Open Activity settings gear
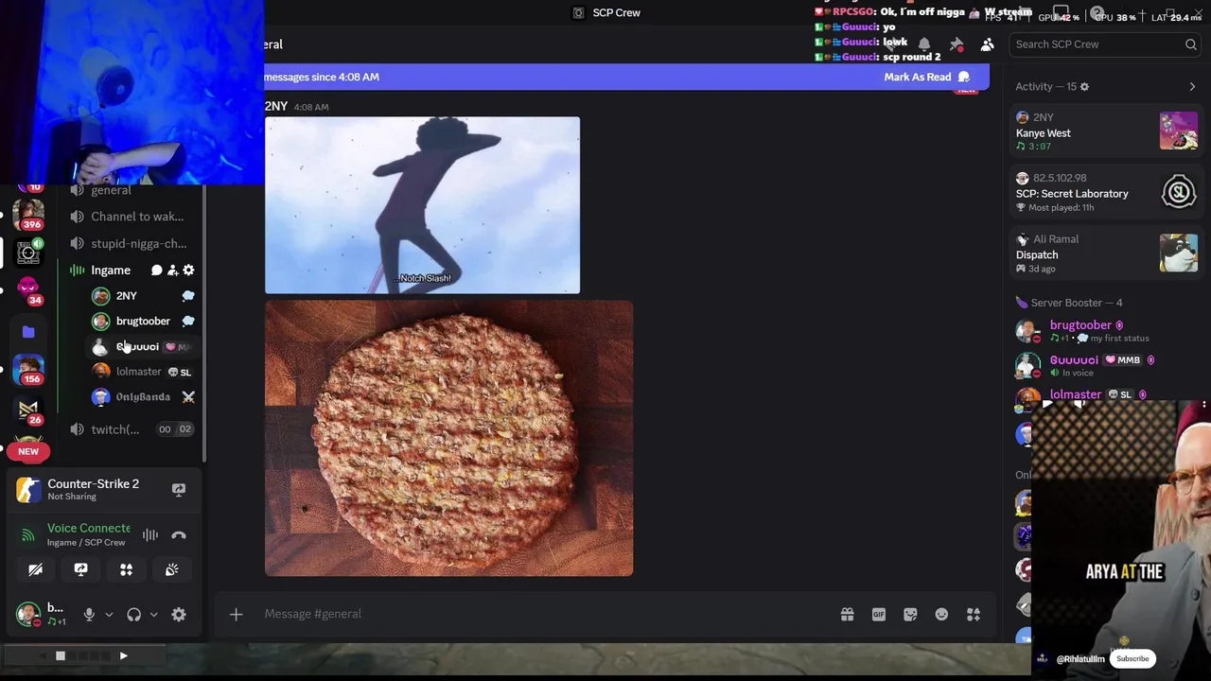Screen dimensions: 1211x681 click(x=1084, y=87)
